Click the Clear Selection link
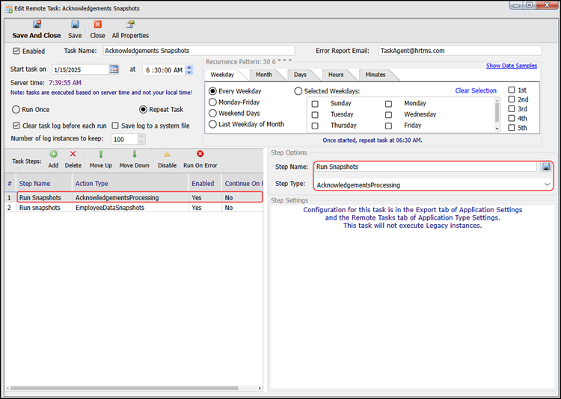 (x=476, y=91)
